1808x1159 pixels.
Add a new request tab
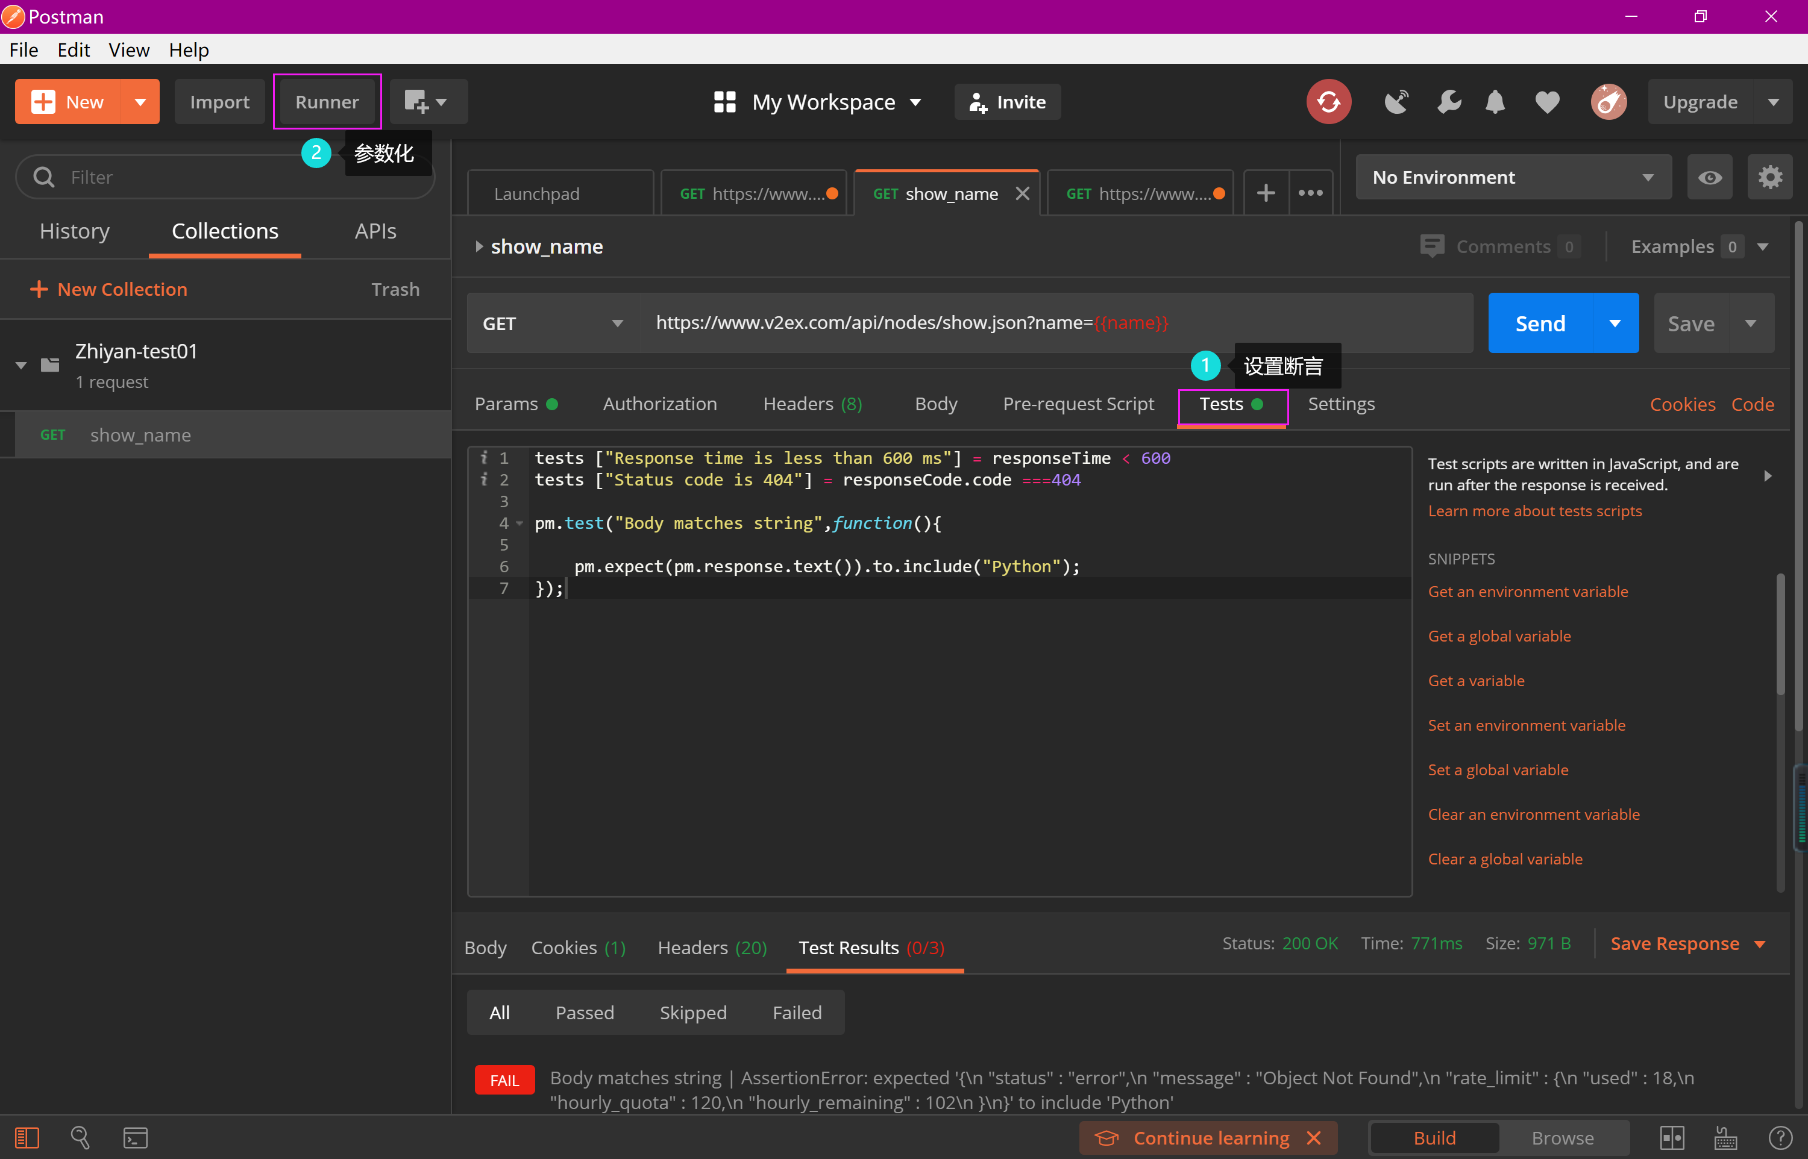click(x=1266, y=193)
